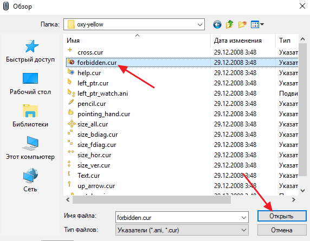Expand the oxy-yellow folder dropdown
Image resolution: width=310 pixels, height=241 pixels.
coord(200,25)
